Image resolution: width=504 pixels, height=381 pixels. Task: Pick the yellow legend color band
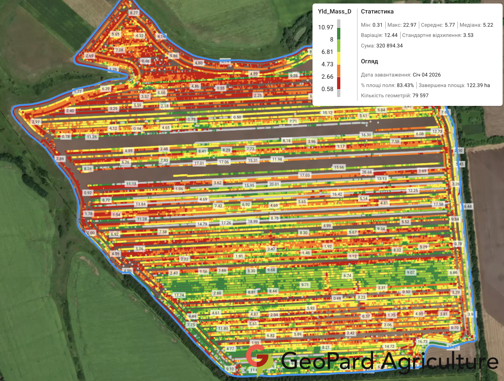coord(338,58)
